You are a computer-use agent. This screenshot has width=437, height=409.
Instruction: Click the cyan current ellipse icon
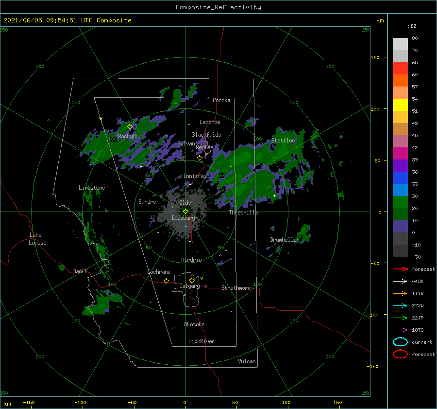(400, 342)
